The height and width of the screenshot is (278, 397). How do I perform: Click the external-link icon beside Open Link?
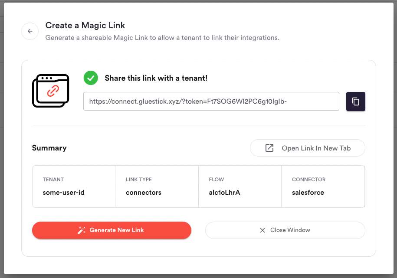269,148
